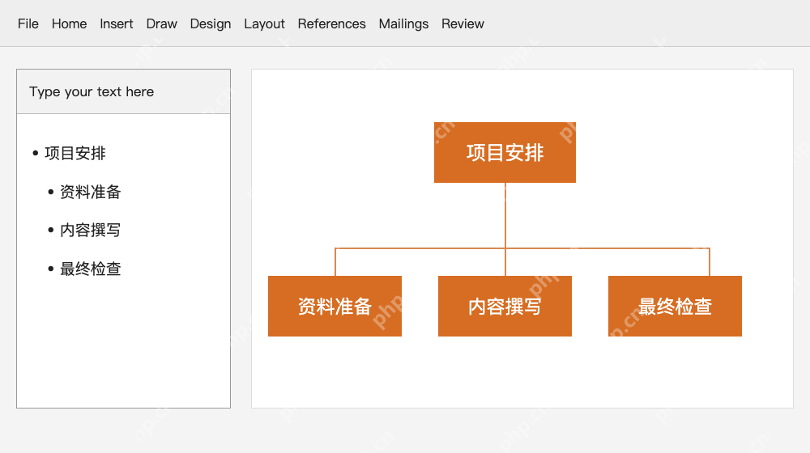Image resolution: width=810 pixels, height=453 pixels.
Task: Click the blank canvas area below the chart
Action: [x=522, y=373]
